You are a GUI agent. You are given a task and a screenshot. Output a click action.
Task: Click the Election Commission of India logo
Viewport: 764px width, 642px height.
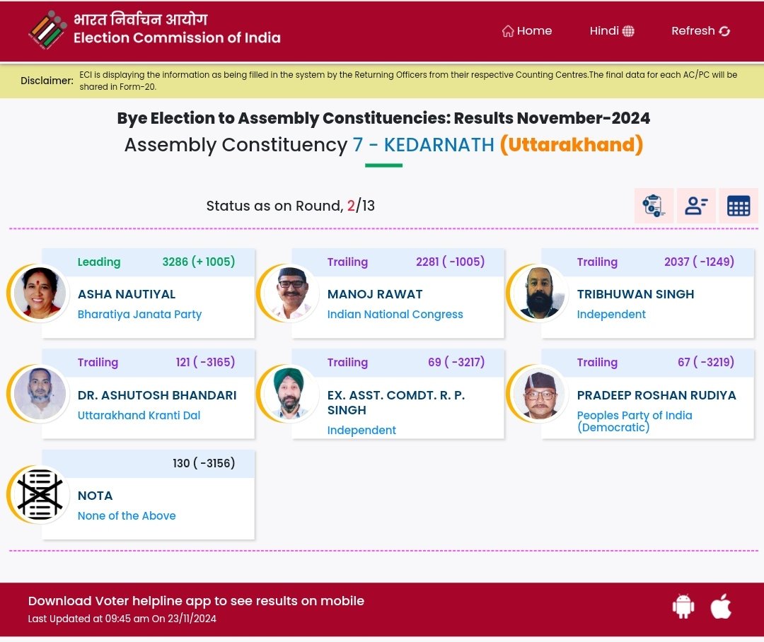pos(48,30)
